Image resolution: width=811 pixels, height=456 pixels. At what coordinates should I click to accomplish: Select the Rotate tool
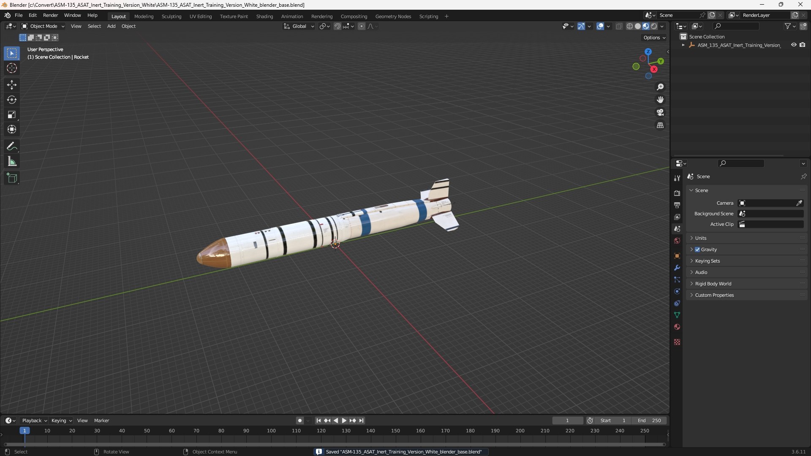click(x=12, y=100)
